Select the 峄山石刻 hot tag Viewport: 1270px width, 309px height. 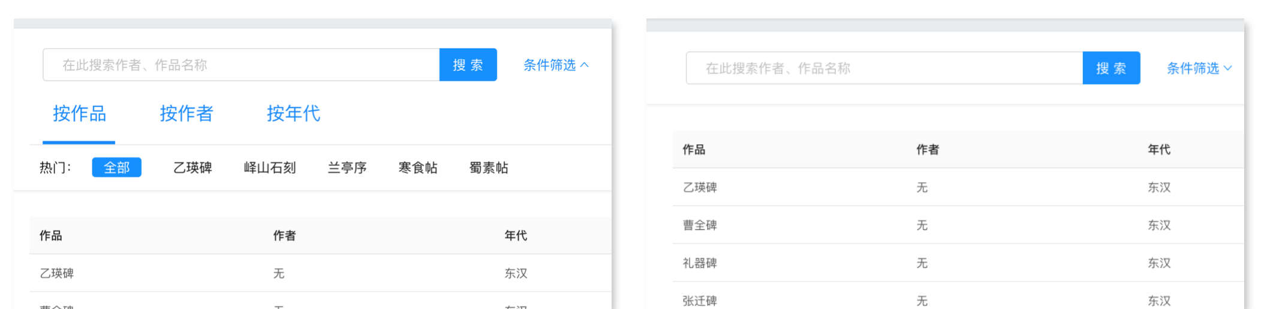pyautogui.click(x=270, y=168)
